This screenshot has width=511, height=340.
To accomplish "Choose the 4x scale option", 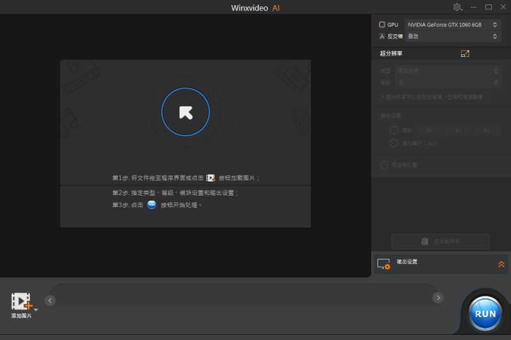I will pos(486,130).
